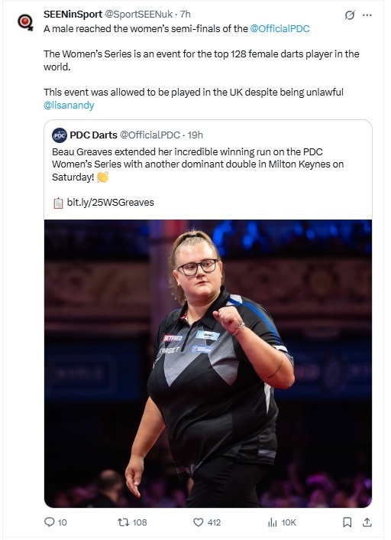Click the Grok explain-post icon
Viewport: 391px width, 540px height.
[350, 15]
